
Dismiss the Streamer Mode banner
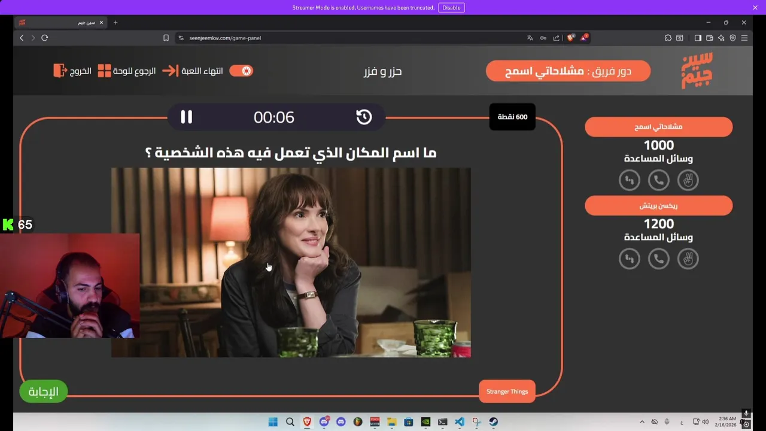(x=755, y=7)
